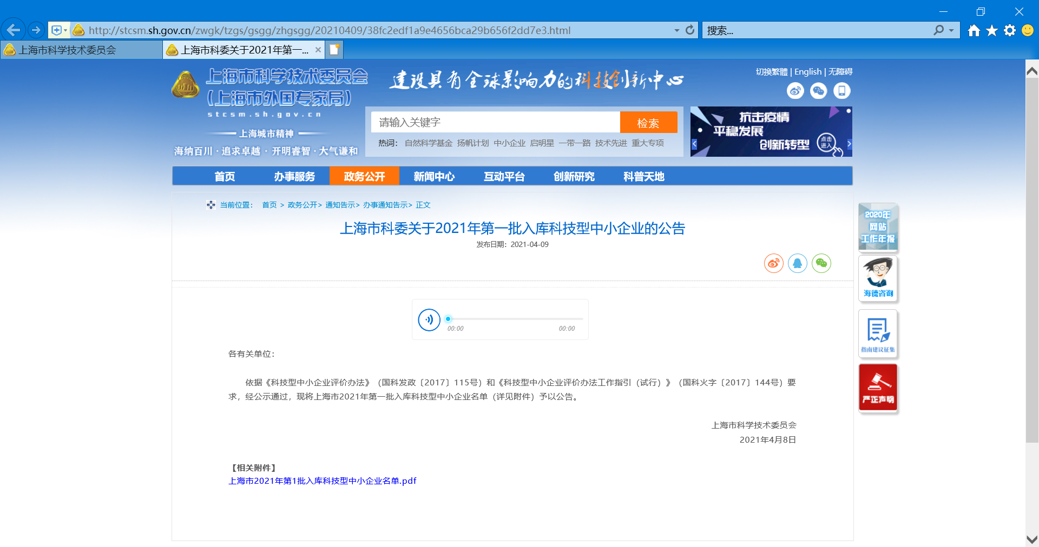Open 互动平台 navigation menu
Screen dimensions: 1039x547
504,176
